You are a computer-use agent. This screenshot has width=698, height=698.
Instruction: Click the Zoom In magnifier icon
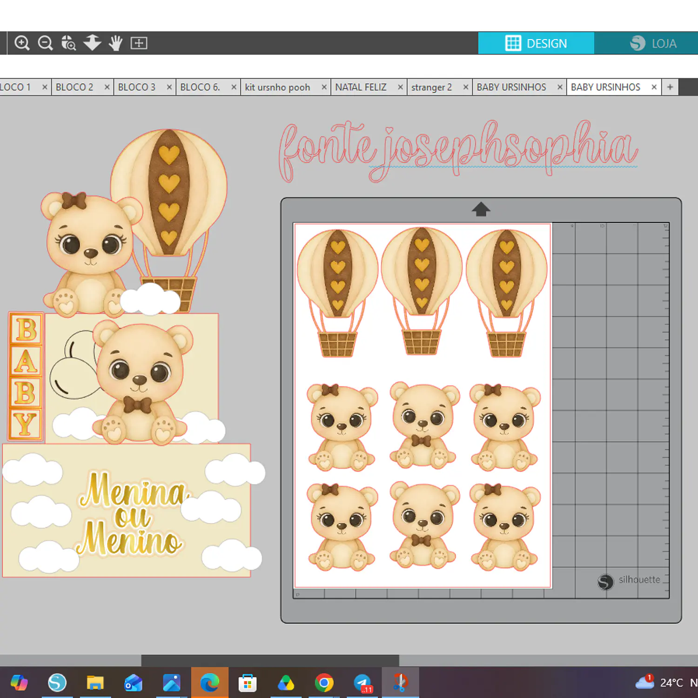tap(22, 43)
